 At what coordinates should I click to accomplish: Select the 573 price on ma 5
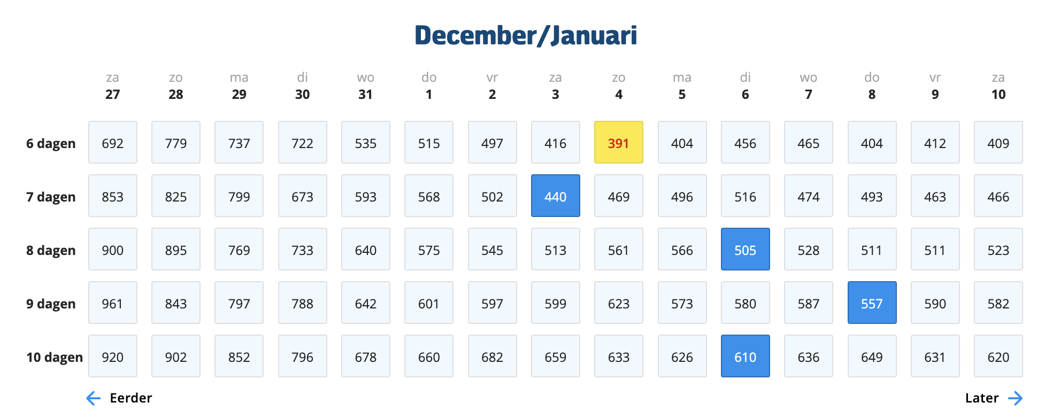pos(682,303)
